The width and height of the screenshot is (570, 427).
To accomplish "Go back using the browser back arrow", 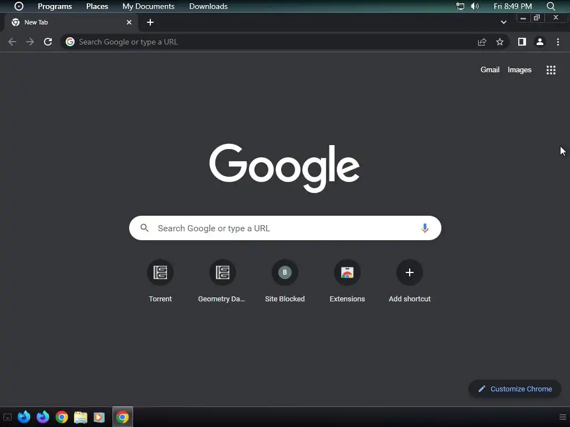I will pyautogui.click(x=12, y=42).
